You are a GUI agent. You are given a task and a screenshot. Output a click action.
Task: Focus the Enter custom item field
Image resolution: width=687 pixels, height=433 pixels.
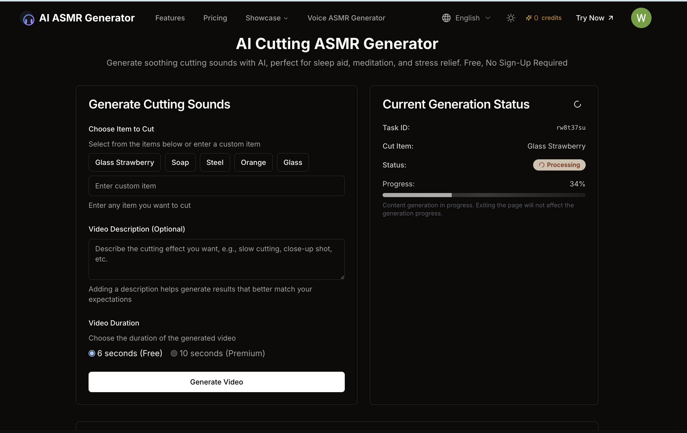[x=217, y=186]
